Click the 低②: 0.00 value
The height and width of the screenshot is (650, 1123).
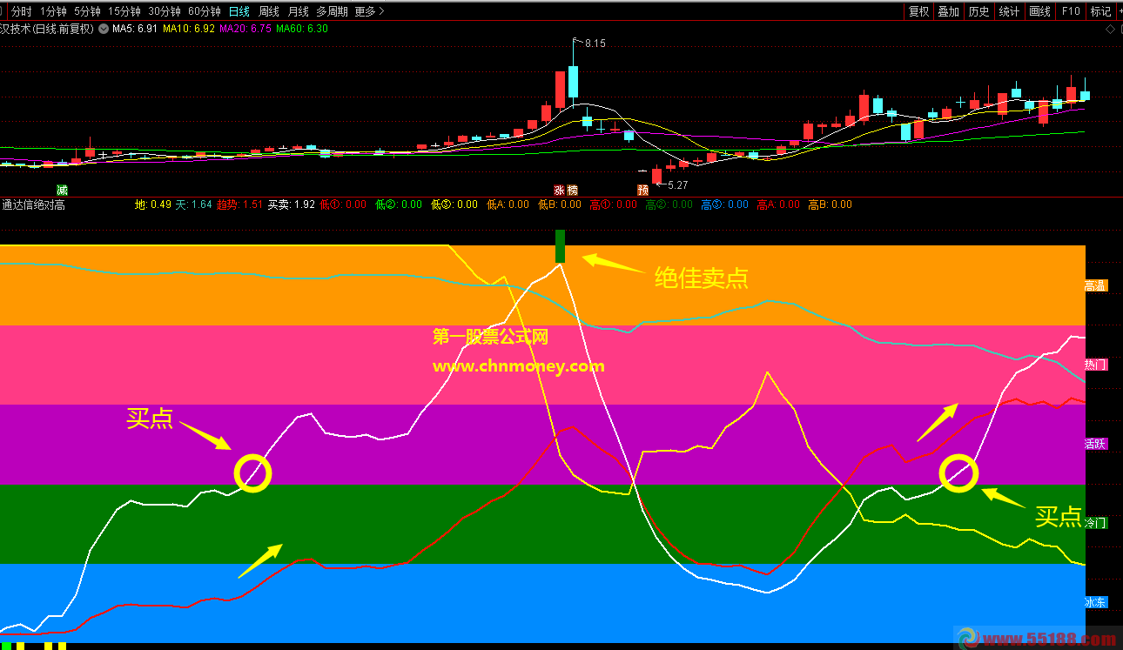coord(399,205)
